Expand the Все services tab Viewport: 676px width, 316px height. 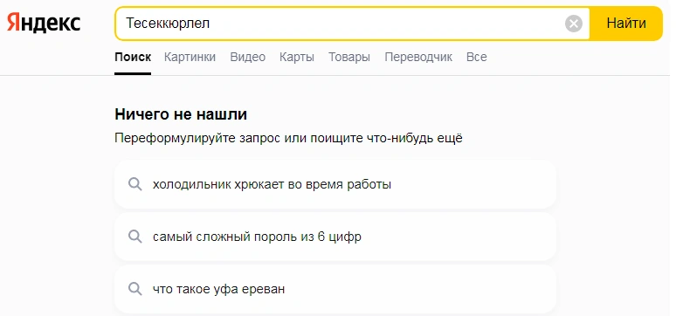point(476,58)
